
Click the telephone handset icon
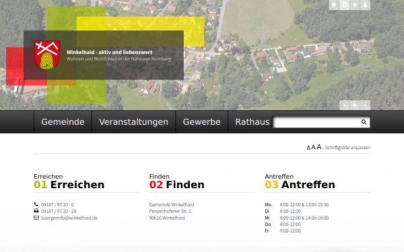point(36,204)
